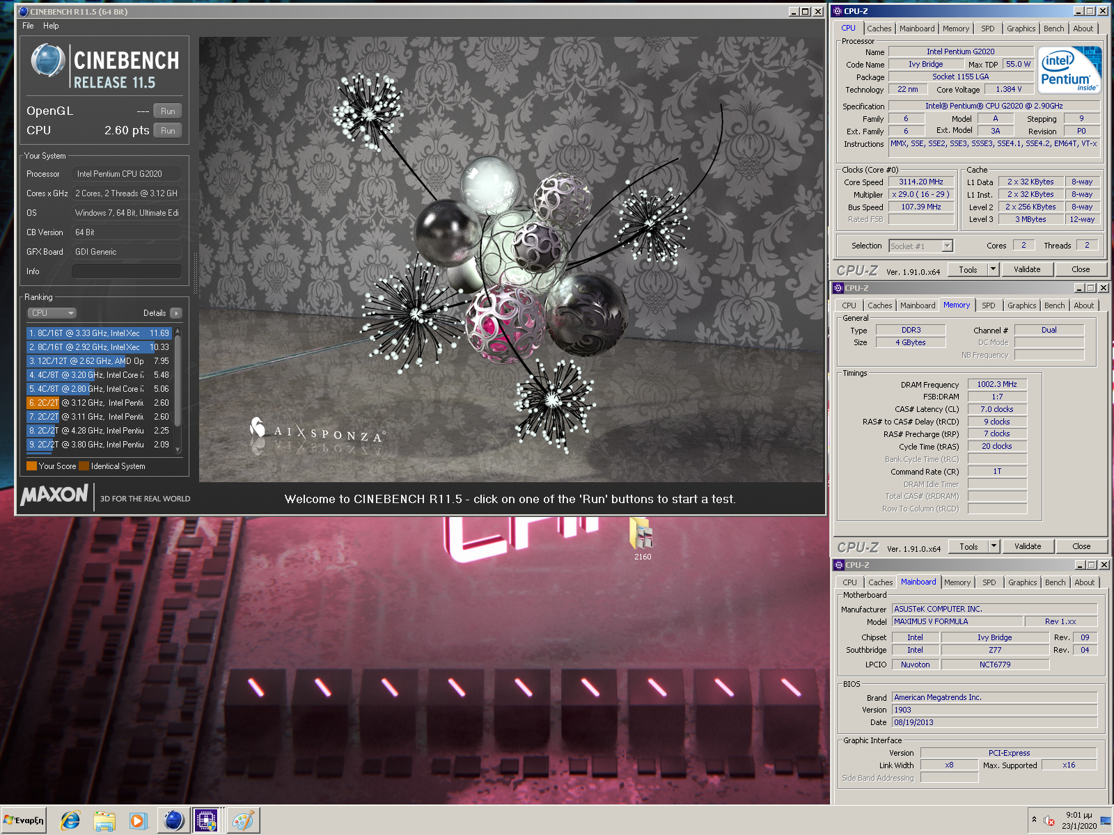Open the Help menu in Cinebench
Image resolution: width=1114 pixels, height=835 pixels.
(x=51, y=26)
